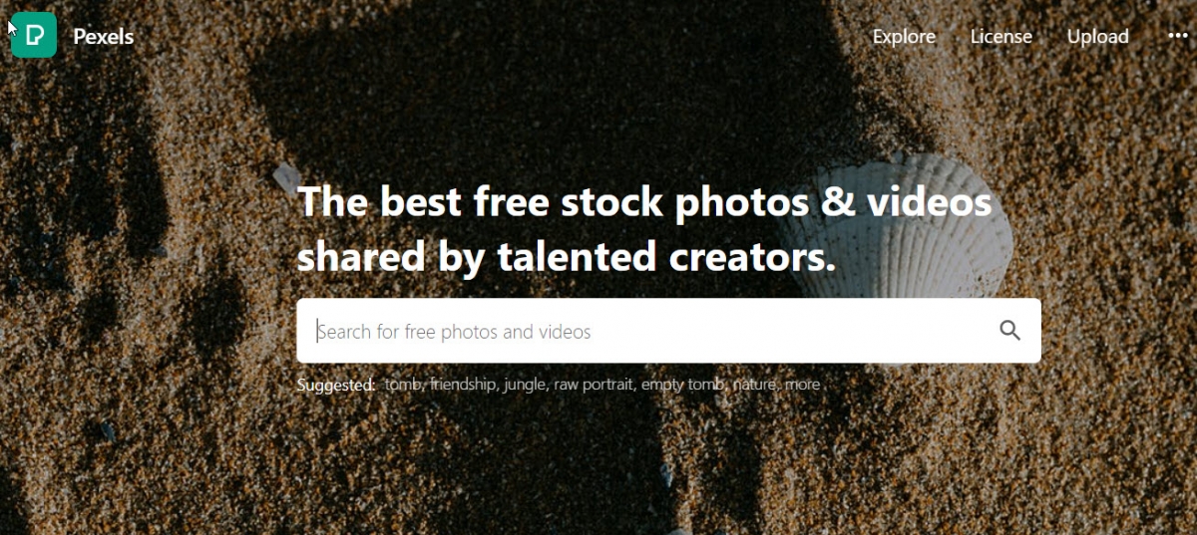This screenshot has height=535, width=1197.
Task: Click the Suggested label text
Action: click(336, 385)
